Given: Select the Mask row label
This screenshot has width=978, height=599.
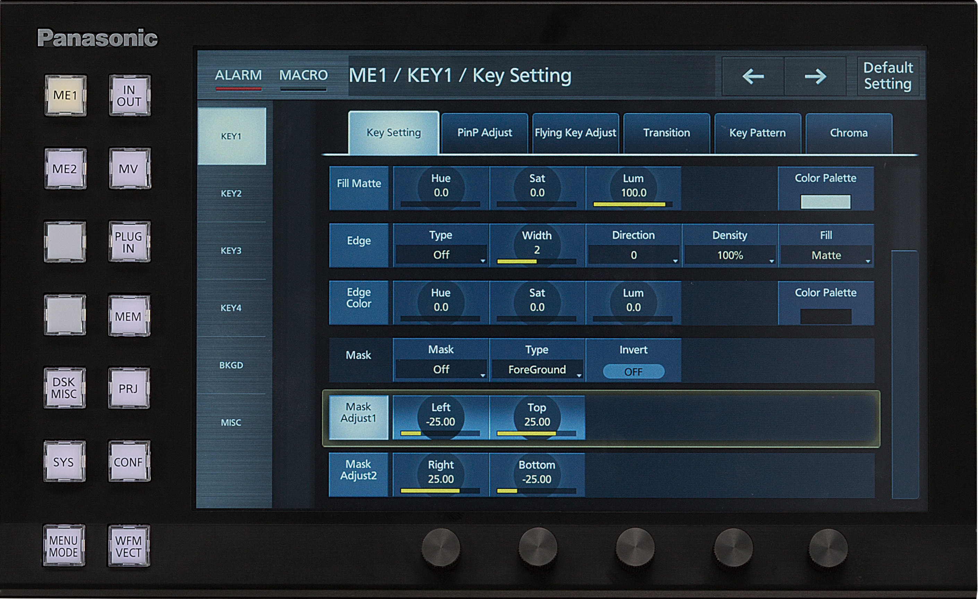Looking at the screenshot, I should click(x=359, y=360).
